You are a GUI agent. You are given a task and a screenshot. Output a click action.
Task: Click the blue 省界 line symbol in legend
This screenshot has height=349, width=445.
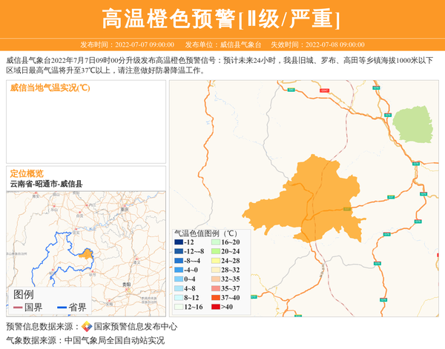tap(62, 308)
